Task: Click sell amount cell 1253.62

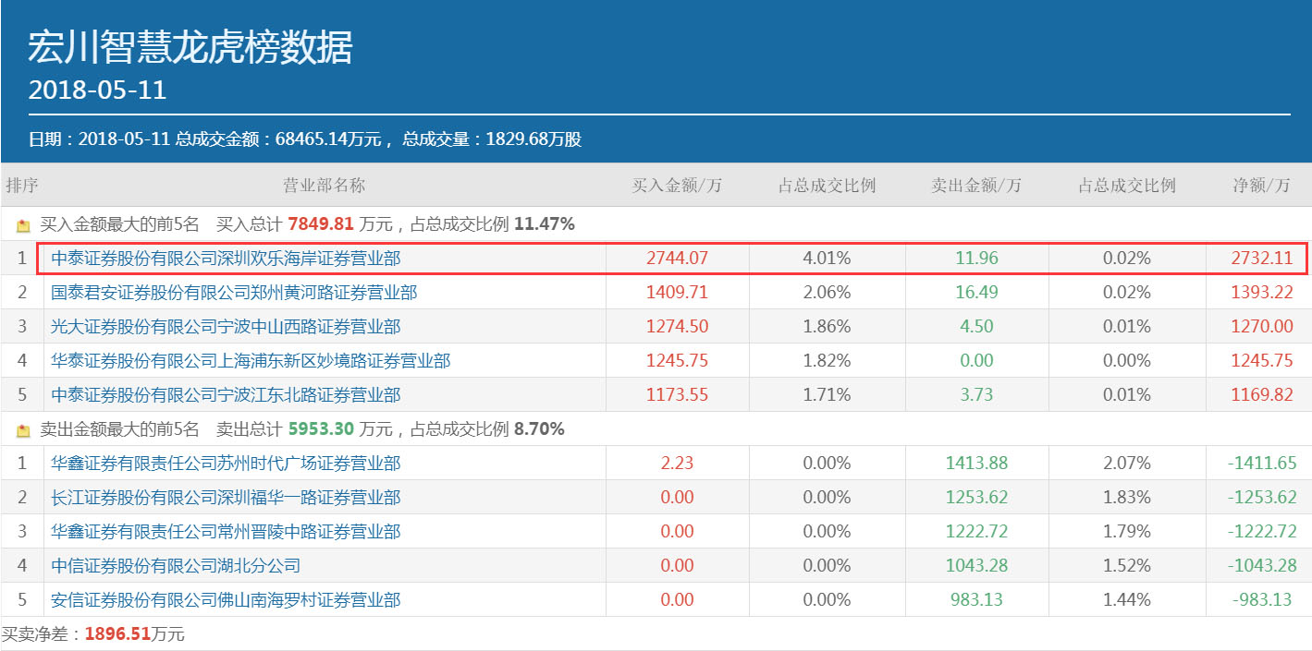Action: tap(976, 498)
